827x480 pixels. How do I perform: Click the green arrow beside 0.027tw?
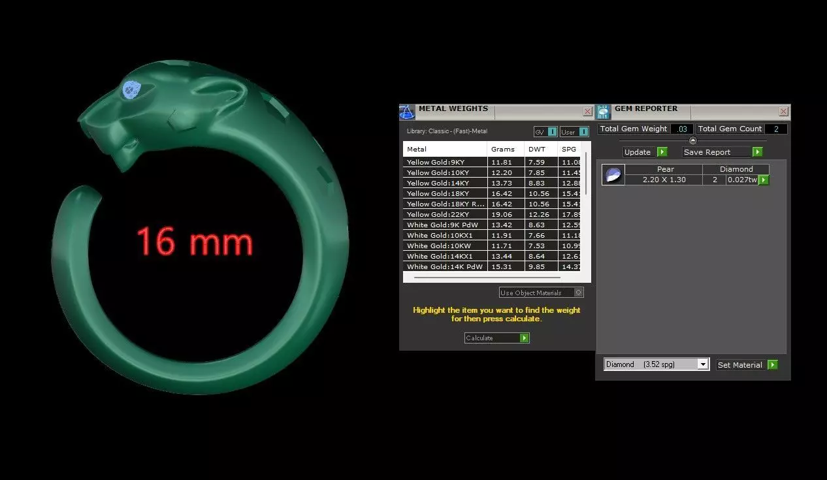764,180
